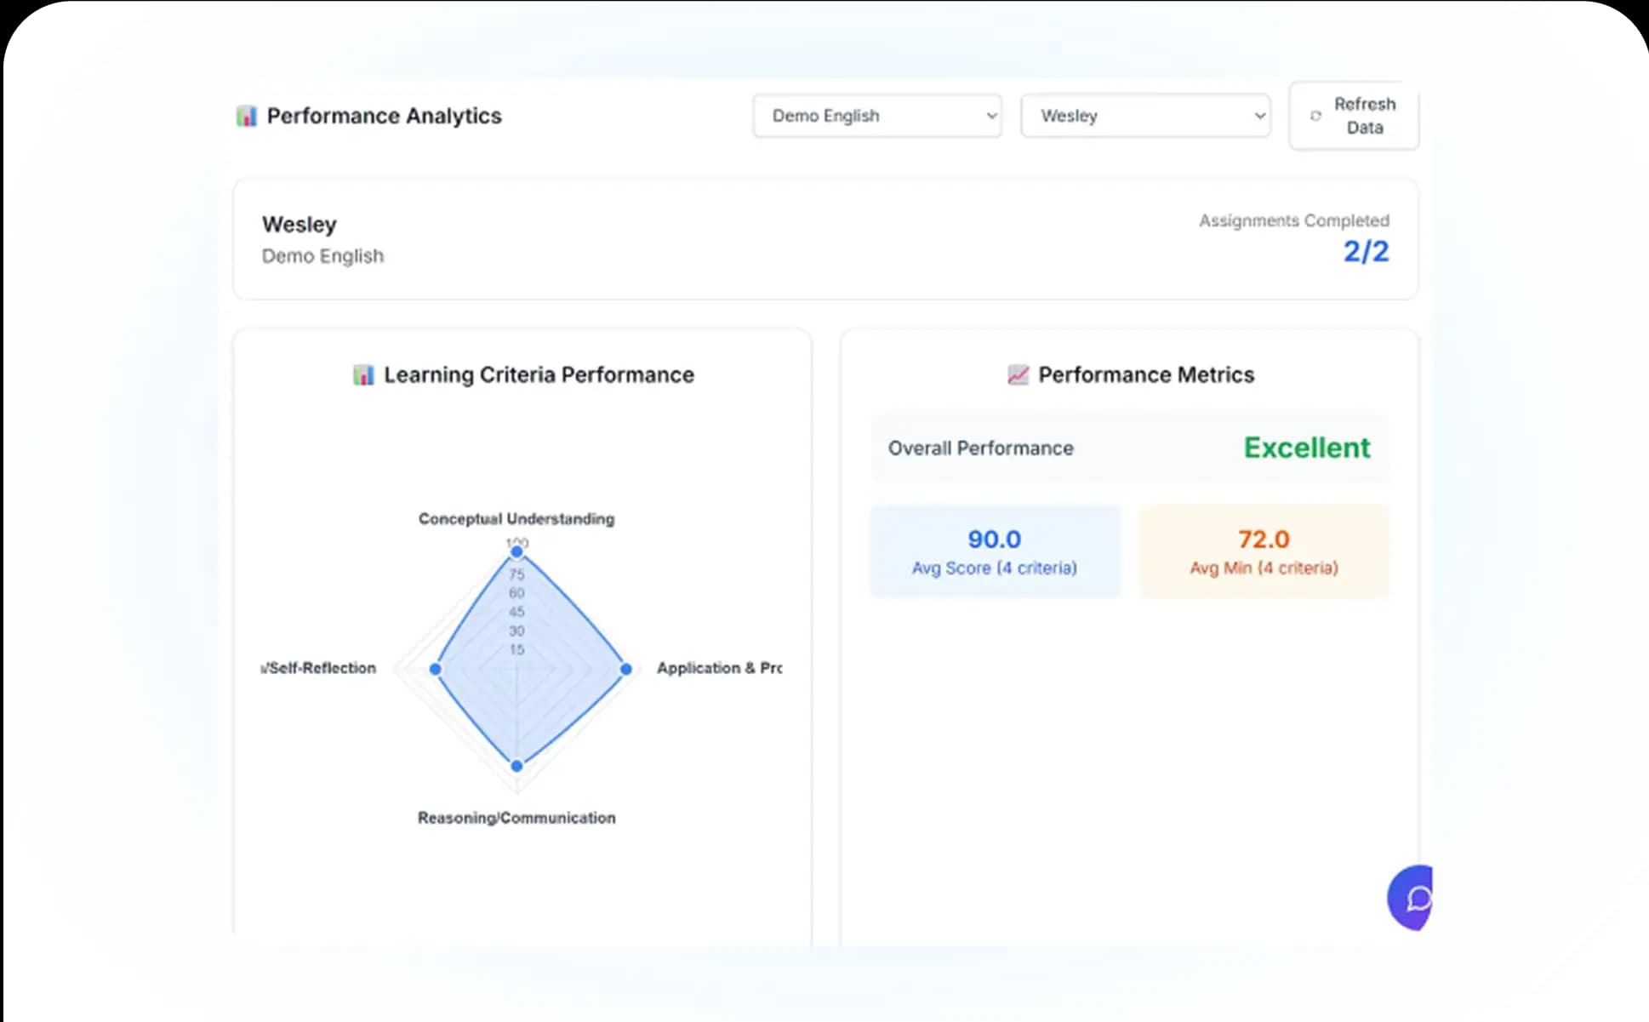Click the 90.0 Avg Score card

click(994, 551)
